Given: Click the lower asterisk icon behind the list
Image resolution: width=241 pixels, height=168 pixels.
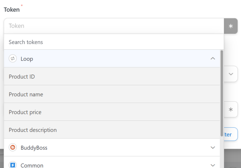Looking at the screenshot, I should coord(231,109).
